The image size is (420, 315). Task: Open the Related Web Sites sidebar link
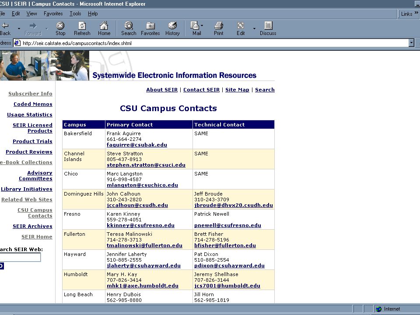(27, 199)
